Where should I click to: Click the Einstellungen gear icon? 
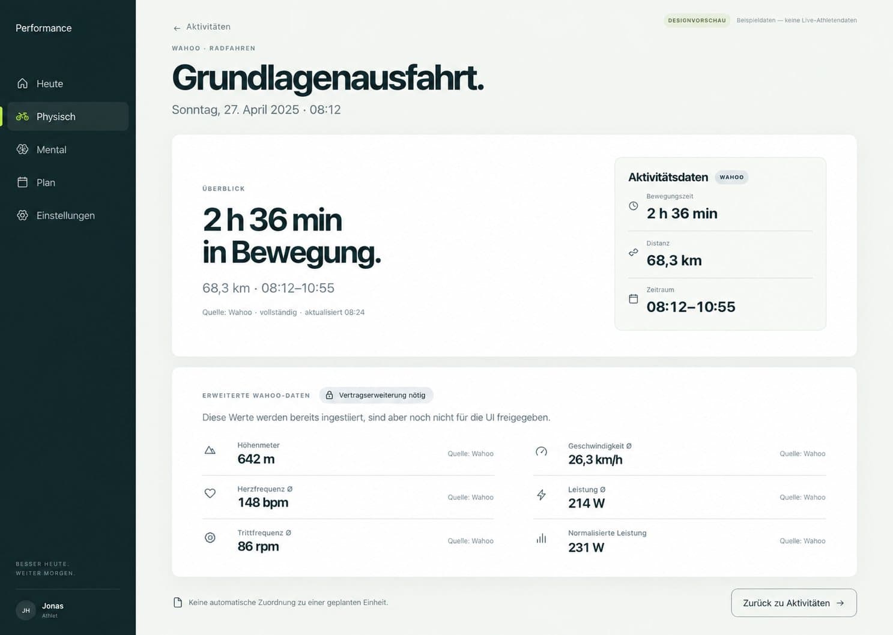point(22,215)
